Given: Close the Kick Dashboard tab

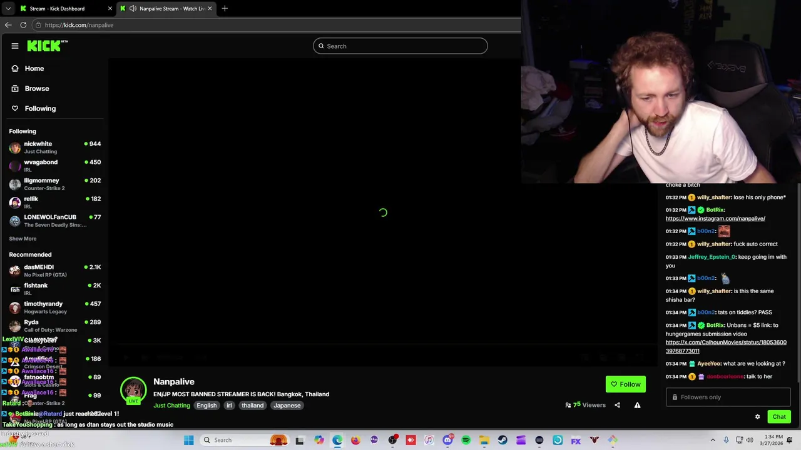Looking at the screenshot, I should tap(110, 8).
